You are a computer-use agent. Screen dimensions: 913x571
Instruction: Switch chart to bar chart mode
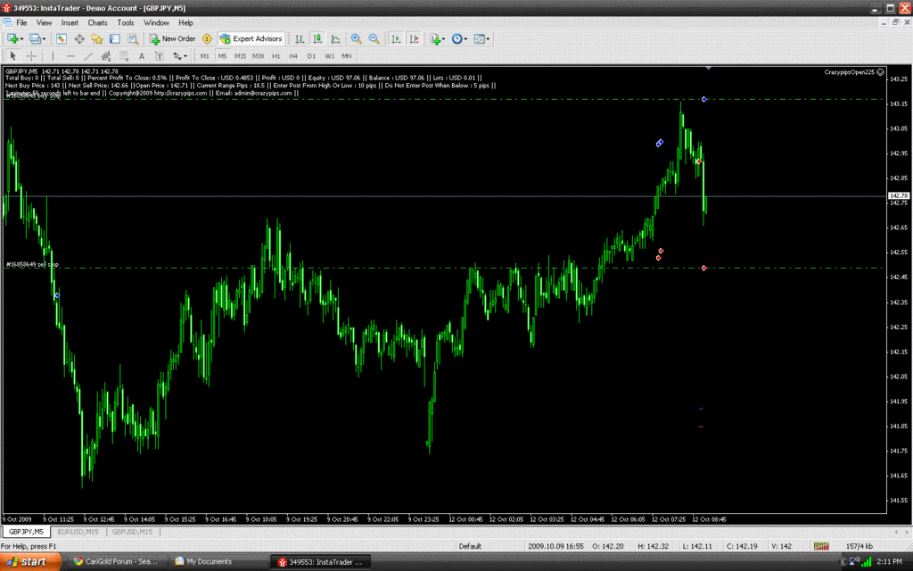(300, 39)
